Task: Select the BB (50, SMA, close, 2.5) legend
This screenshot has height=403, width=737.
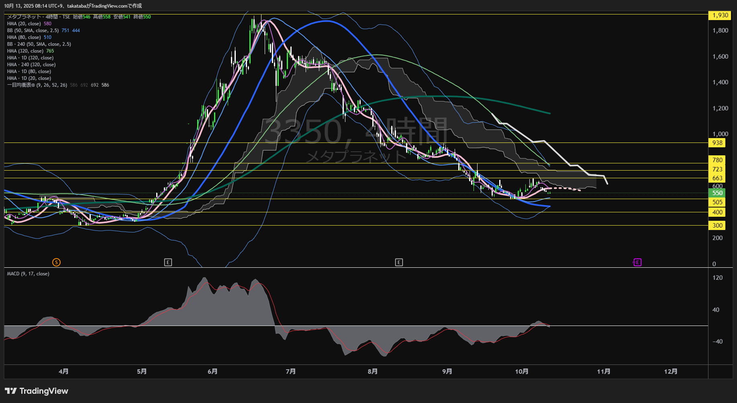Action: tap(33, 31)
